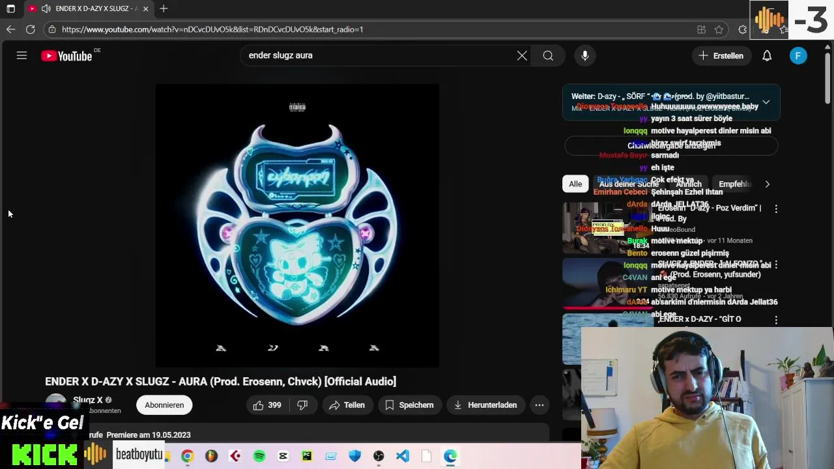
Task: Select the Empfehlungen filter chip
Action: [x=735, y=184]
